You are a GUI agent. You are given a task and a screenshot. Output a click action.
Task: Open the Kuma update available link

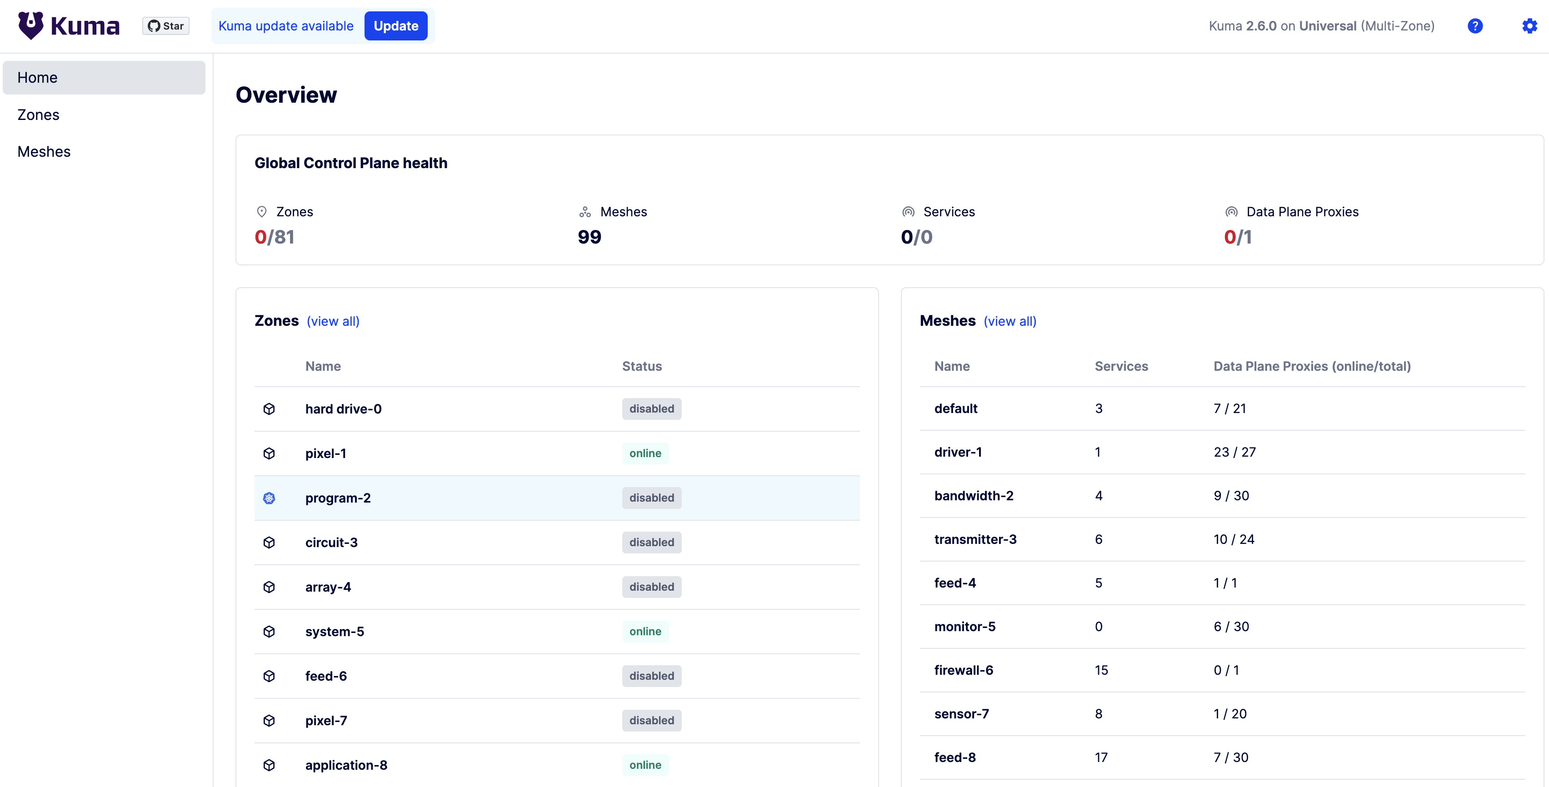click(286, 25)
